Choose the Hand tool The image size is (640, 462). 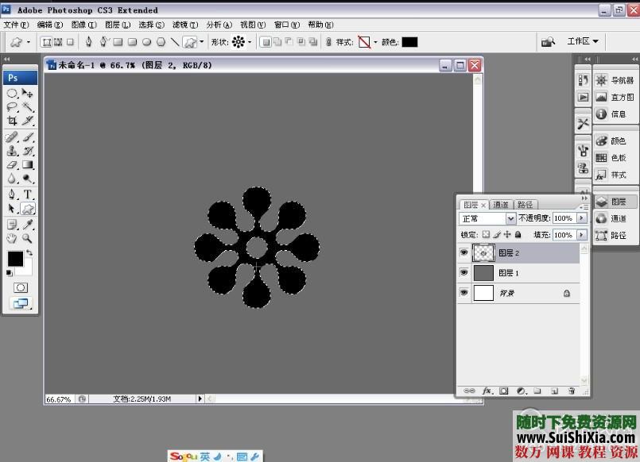pyautogui.click(x=12, y=238)
